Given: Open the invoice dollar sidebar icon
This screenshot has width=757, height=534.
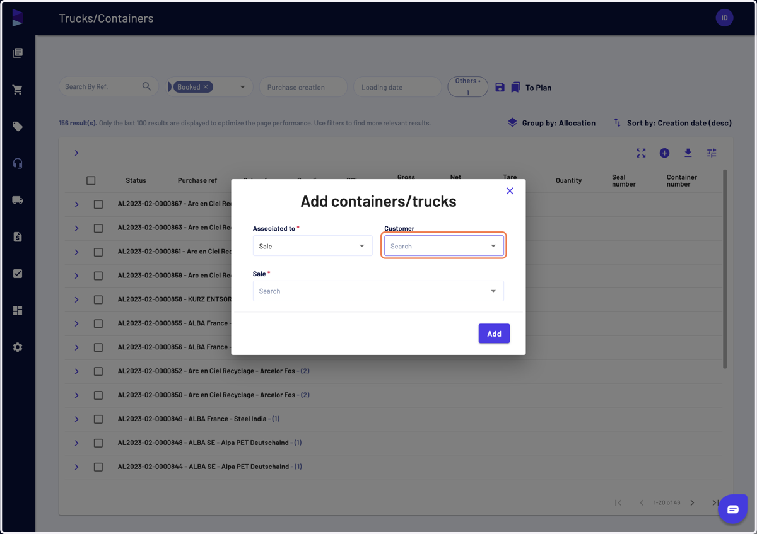Looking at the screenshot, I should 18,237.
